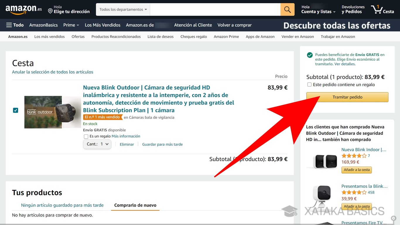The image size is (400, 225).
Task: Click the Tramitar pedido button
Action: click(x=347, y=97)
